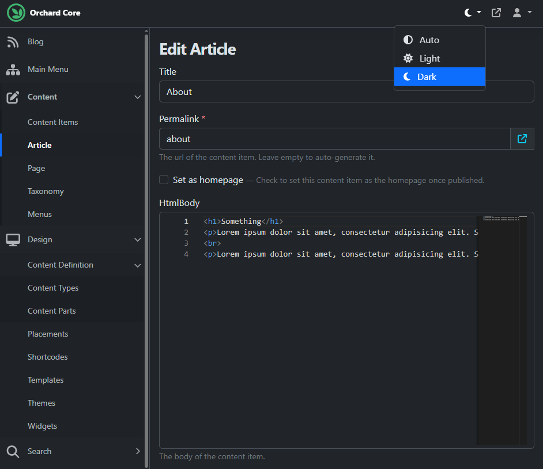
Task: Click the Content label in sidebar
Action: tap(42, 97)
